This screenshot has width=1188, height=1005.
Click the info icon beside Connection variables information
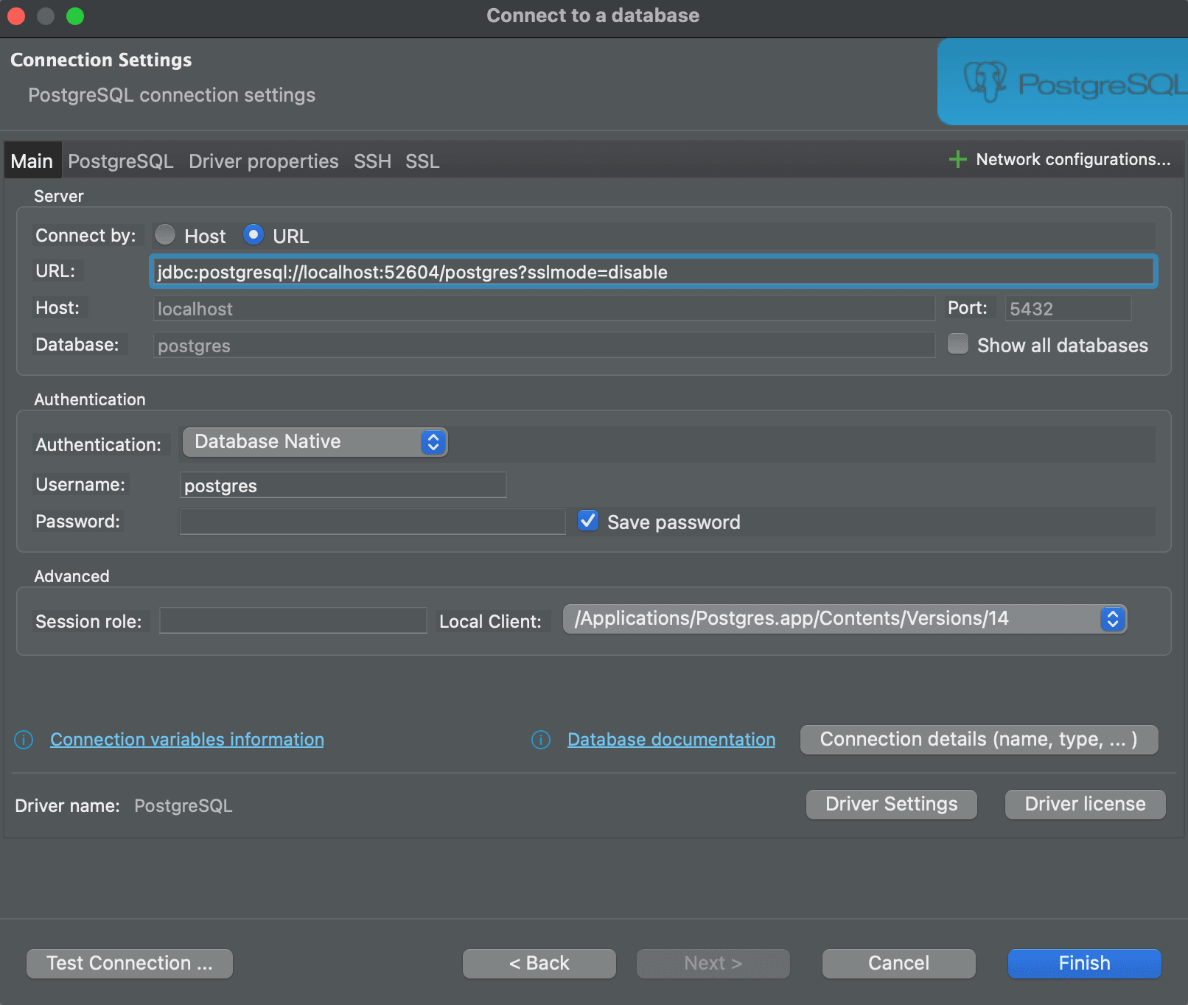(23, 740)
